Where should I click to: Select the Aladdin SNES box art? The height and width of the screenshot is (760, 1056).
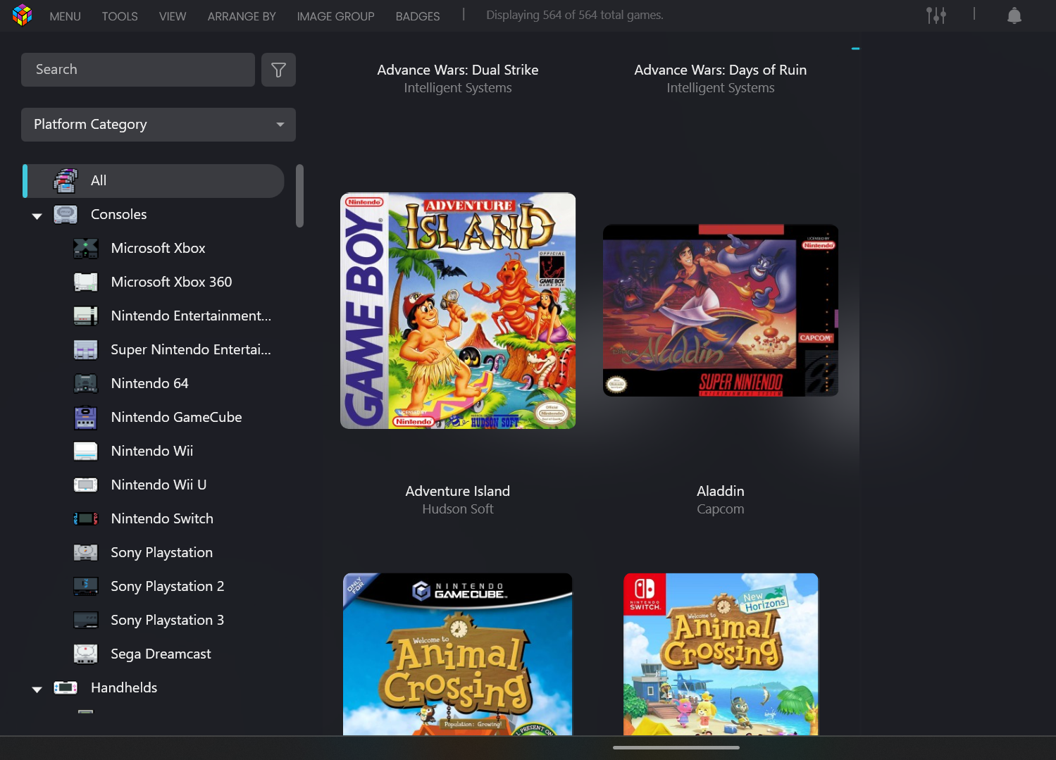(721, 311)
